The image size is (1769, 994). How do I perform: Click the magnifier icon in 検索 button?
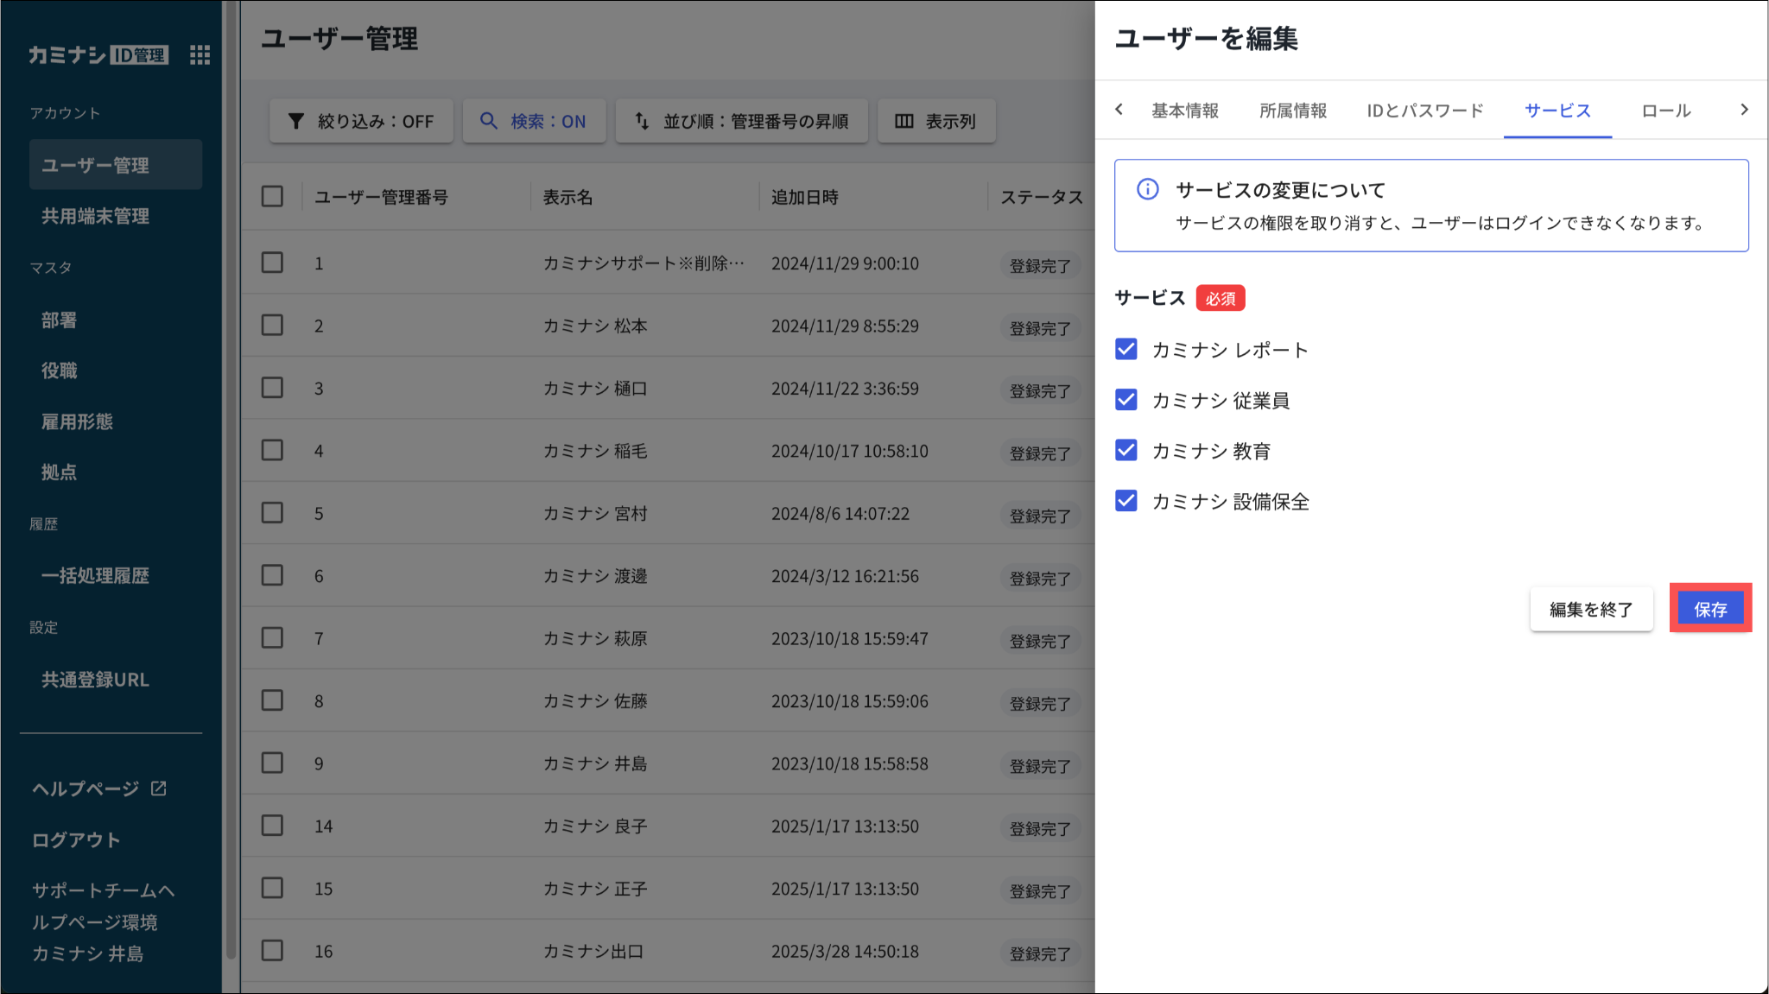click(489, 121)
